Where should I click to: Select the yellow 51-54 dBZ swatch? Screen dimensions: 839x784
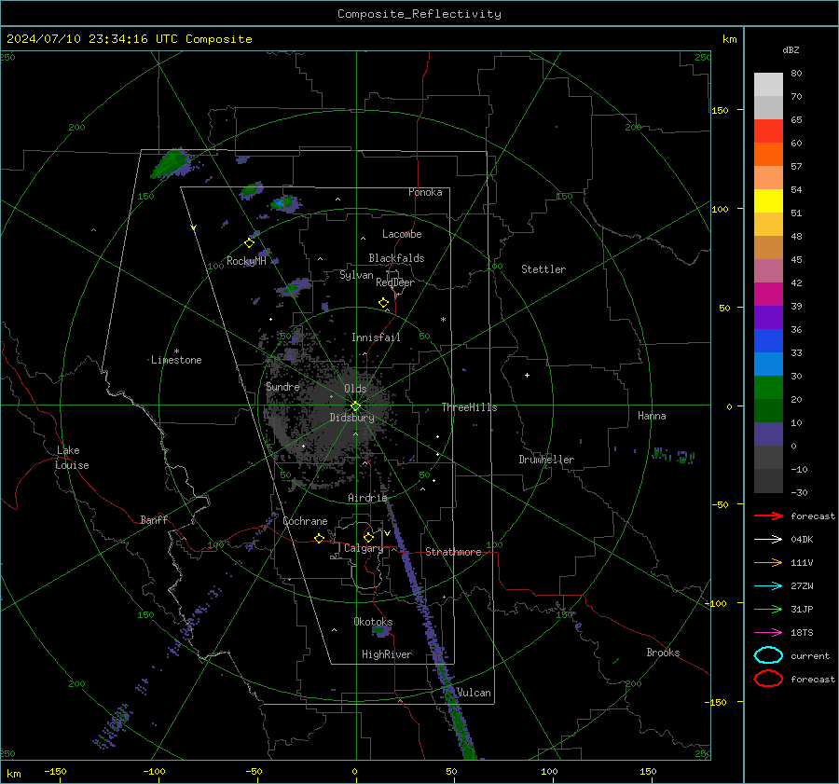tap(768, 201)
